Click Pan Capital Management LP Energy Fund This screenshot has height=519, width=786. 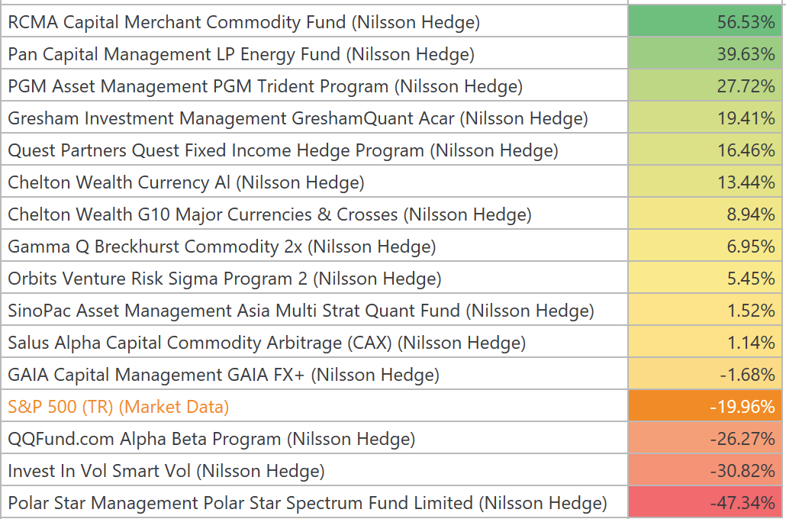pyautogui.click(x=241, y=54)
